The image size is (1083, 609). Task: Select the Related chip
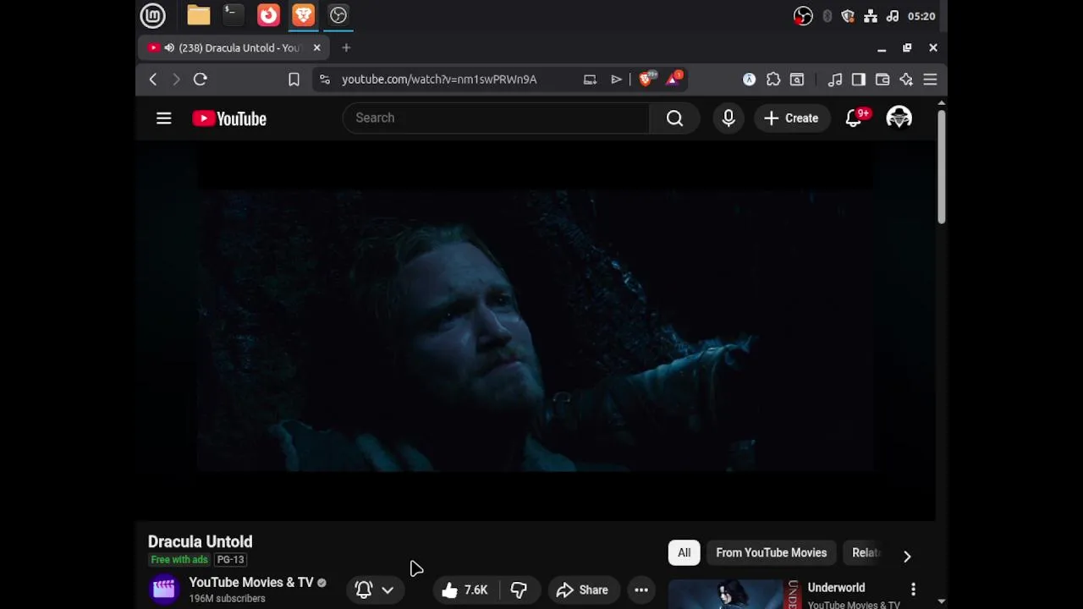pos(866,553)
